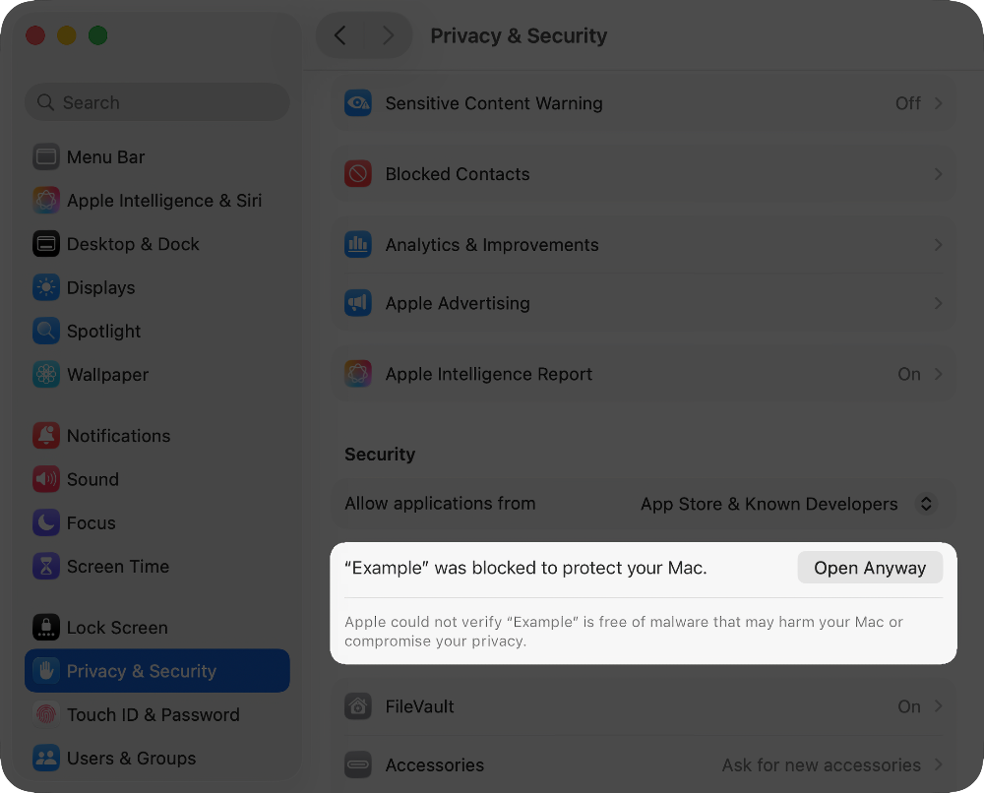984x793 pixels.
Task: Select the Wallpaper settings icon
Action: [45, 375]
